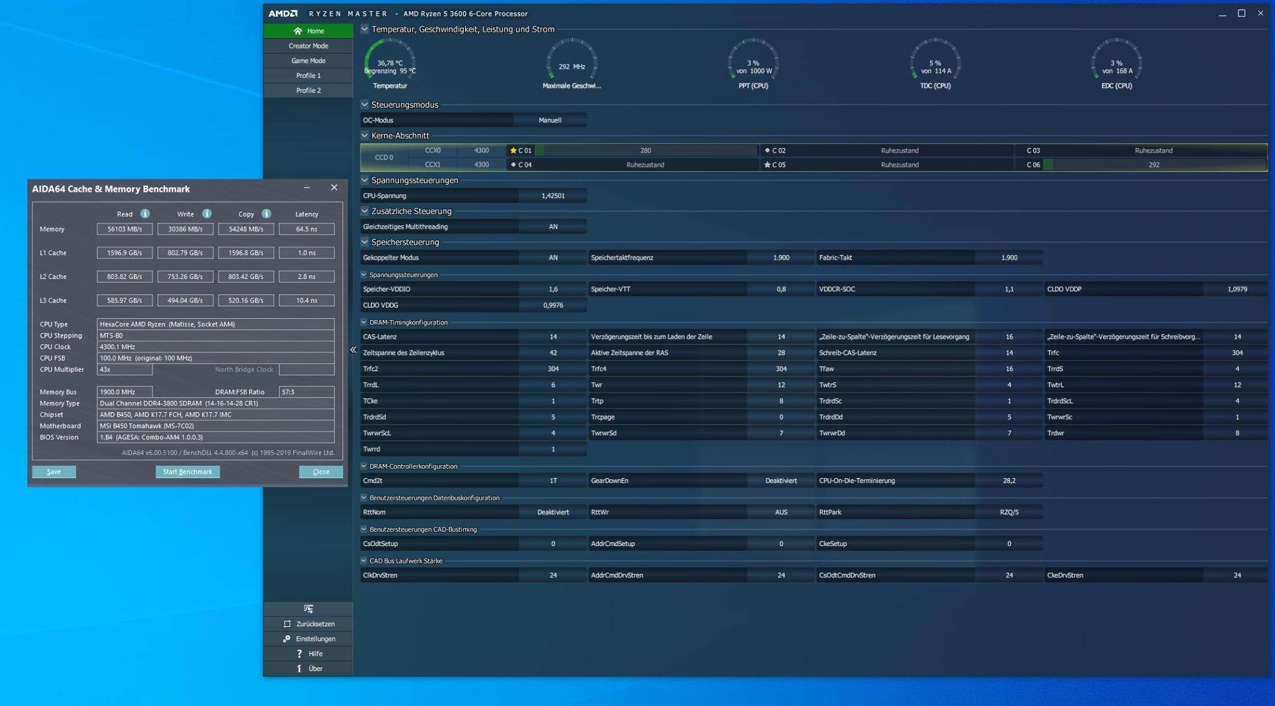Collapse the top-level Spannungssteuerungen section
The width and height of the screenshot is (1275, 706).
[x=365, y=180]
